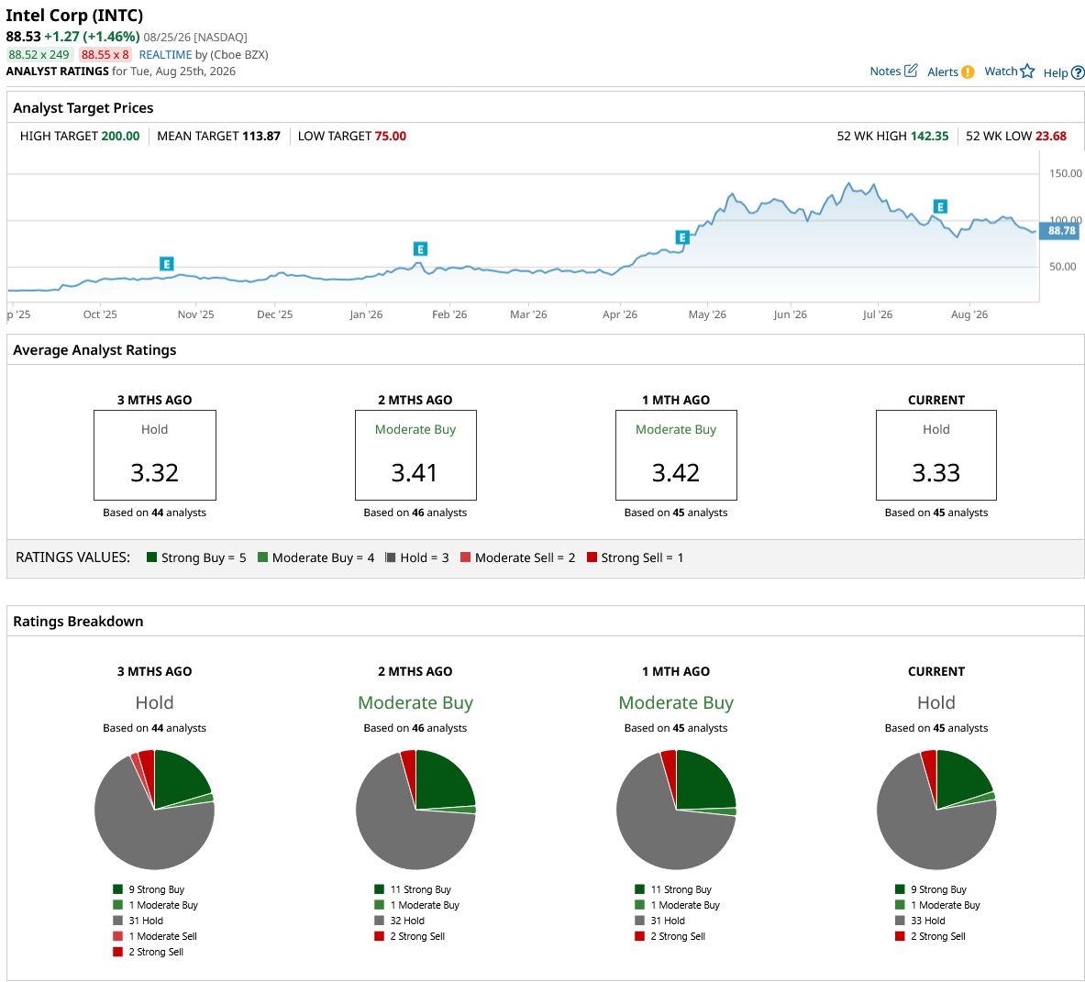Click the 2 MTHS AGO ratings pie chart

(x=415, y=810)
